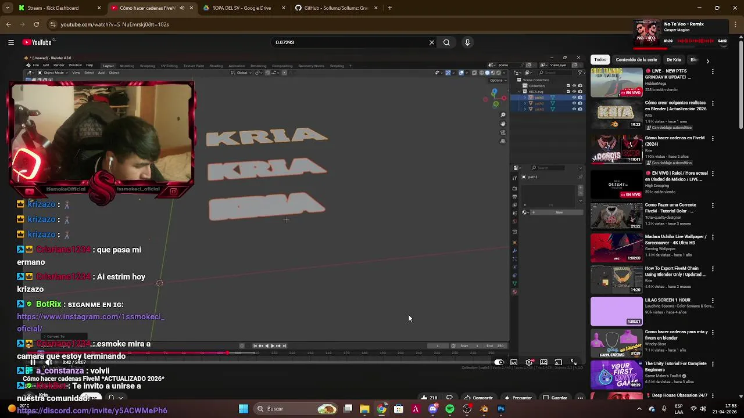
Task: Open the View Layer properties tab
Action: click(514, 204)
